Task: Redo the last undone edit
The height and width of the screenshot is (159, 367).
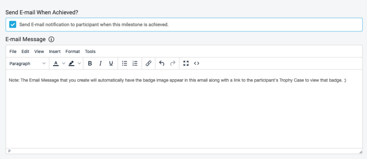Action: [x=172, y=64]
